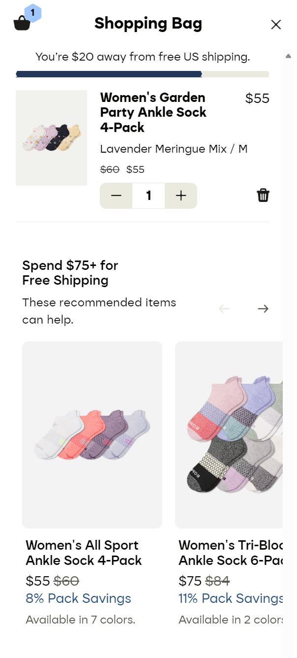The width and height of the screenshot is (297, 658).
Task: Open the shopping bag icon
Action: tap(22, 23)
